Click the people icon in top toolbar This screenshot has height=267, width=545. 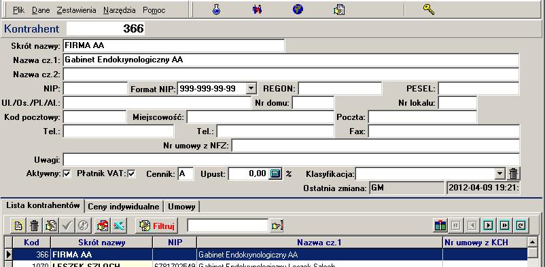[257, 9]
